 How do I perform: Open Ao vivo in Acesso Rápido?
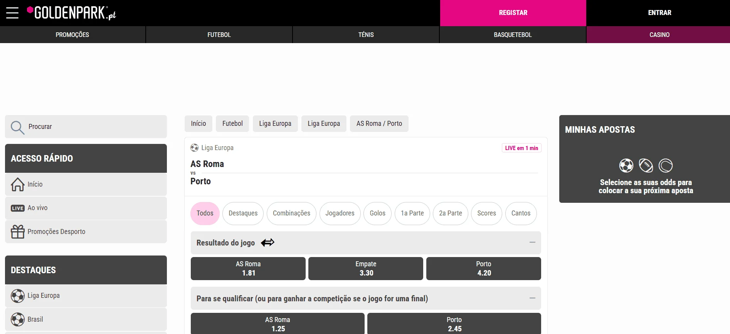click(x=86, y=208)
